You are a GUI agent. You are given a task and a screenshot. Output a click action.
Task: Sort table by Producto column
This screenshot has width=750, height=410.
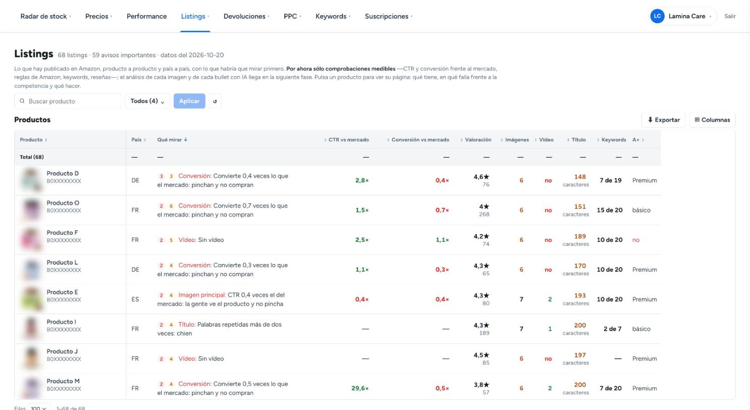pyautogui.click(x=33, y=140)
